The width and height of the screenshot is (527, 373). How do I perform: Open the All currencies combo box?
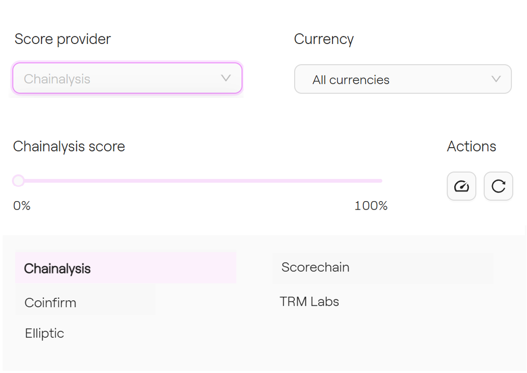tap(403, 79)
